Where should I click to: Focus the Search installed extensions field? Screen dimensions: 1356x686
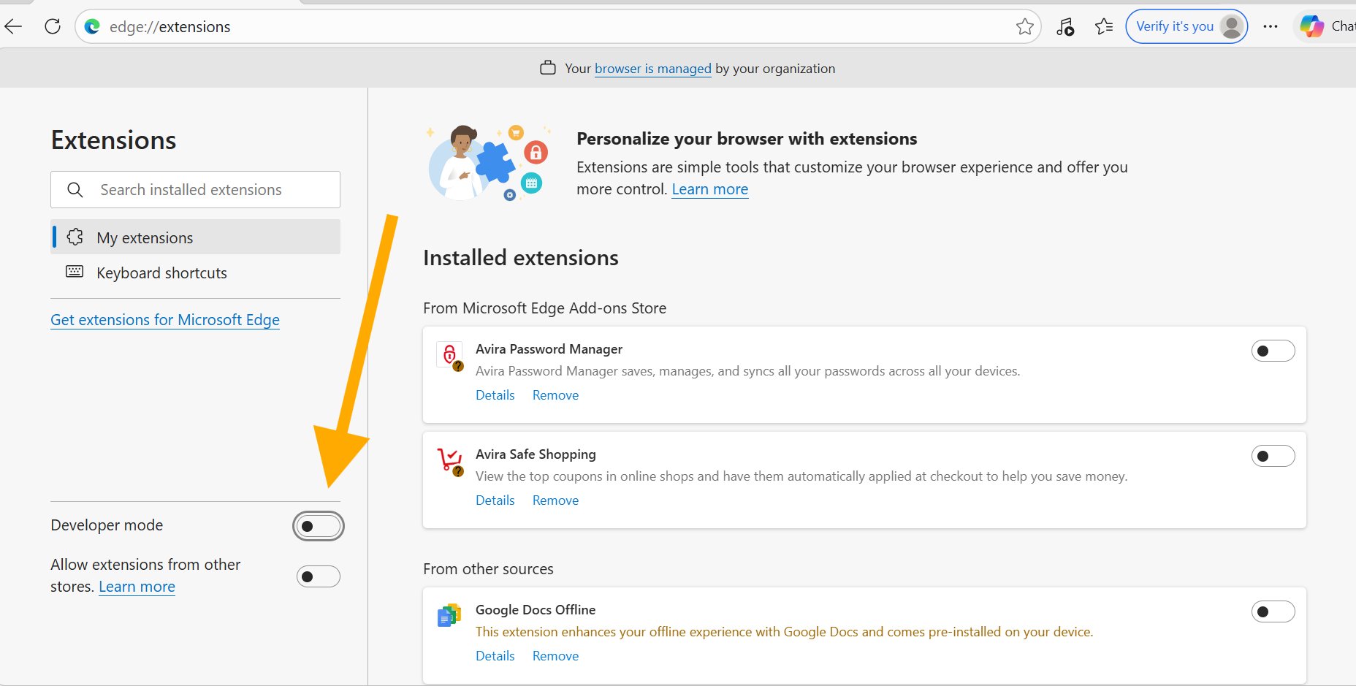195,190
